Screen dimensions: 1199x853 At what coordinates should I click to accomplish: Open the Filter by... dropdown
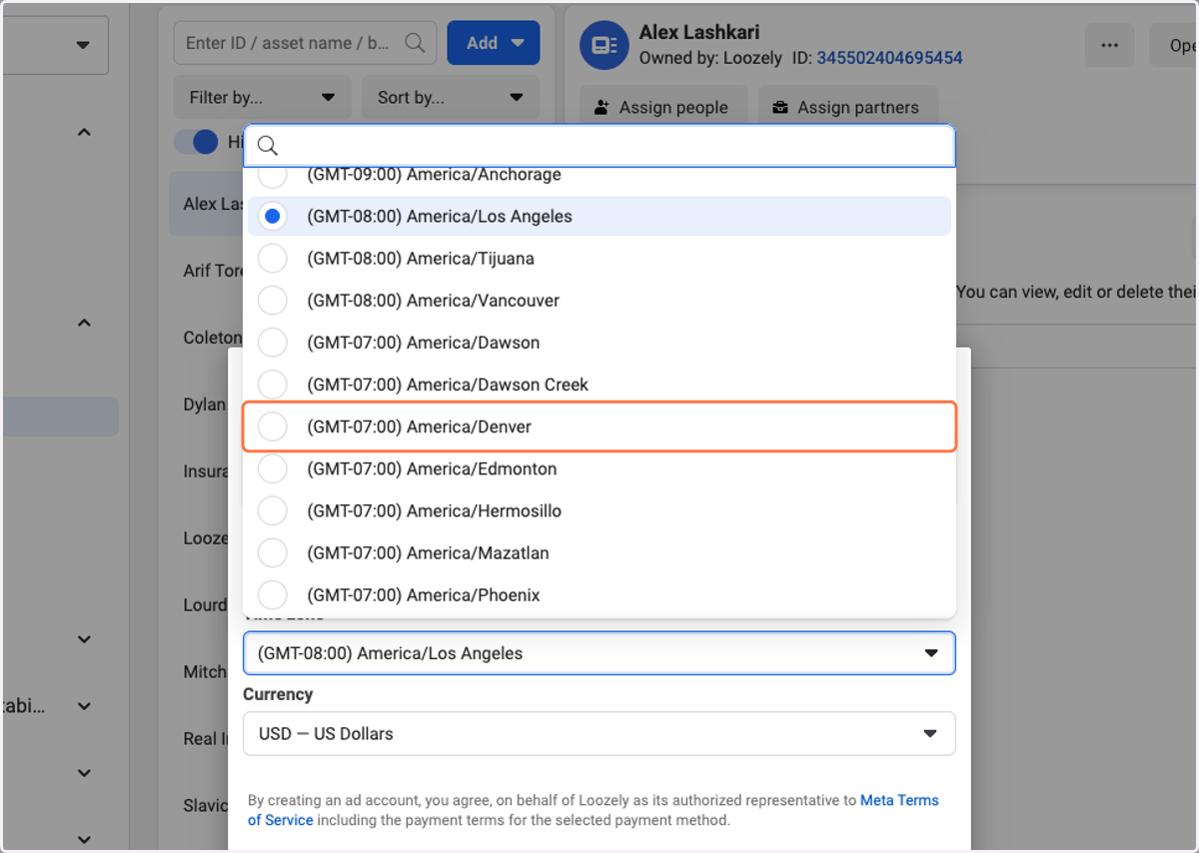(x=262, y=97)
